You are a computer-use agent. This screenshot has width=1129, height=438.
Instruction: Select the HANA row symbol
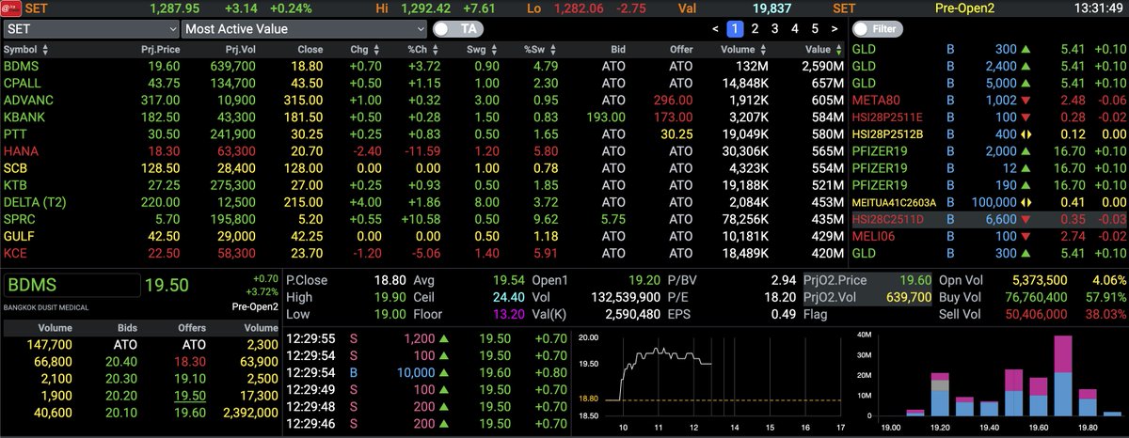[19, 150]
